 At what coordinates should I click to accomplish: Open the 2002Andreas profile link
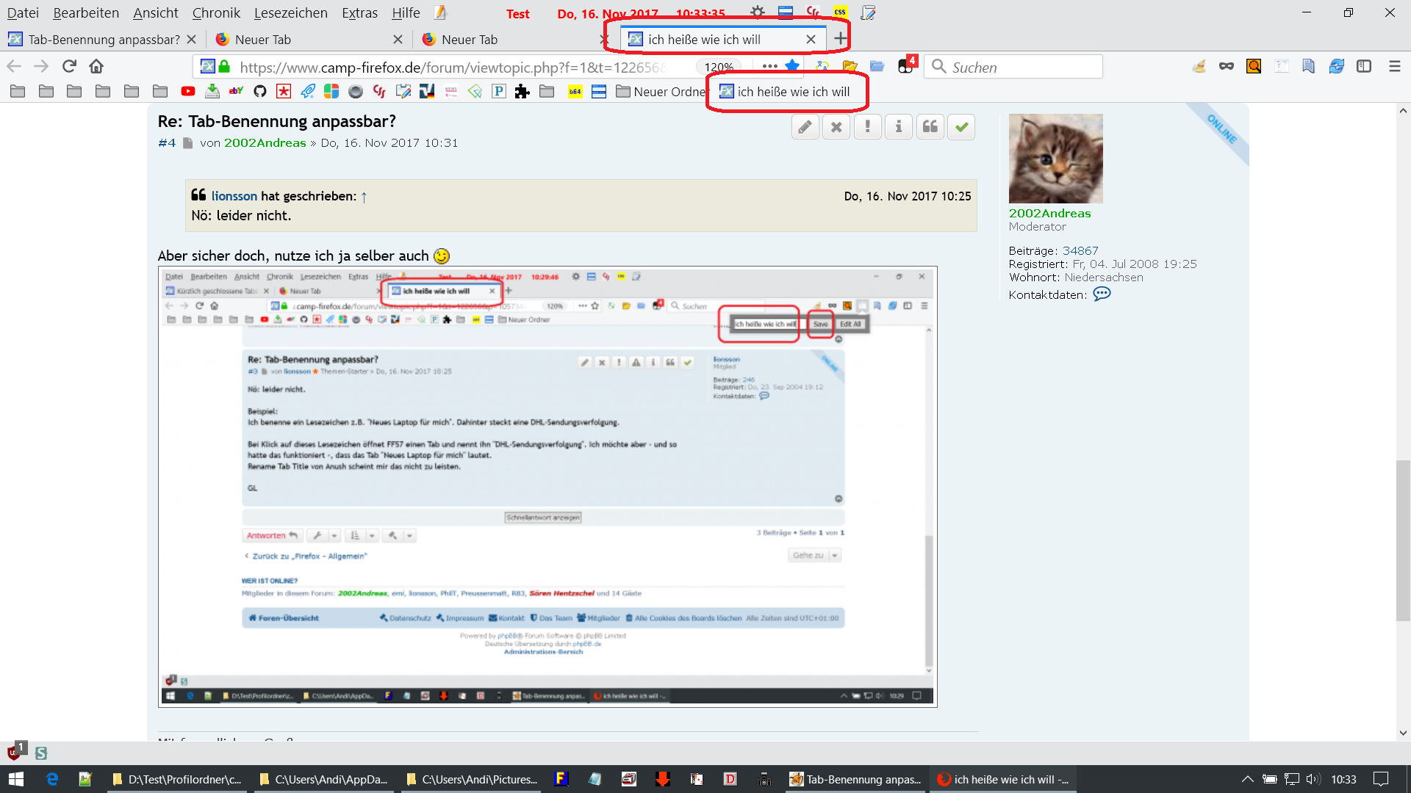(x=1049, y=213)
